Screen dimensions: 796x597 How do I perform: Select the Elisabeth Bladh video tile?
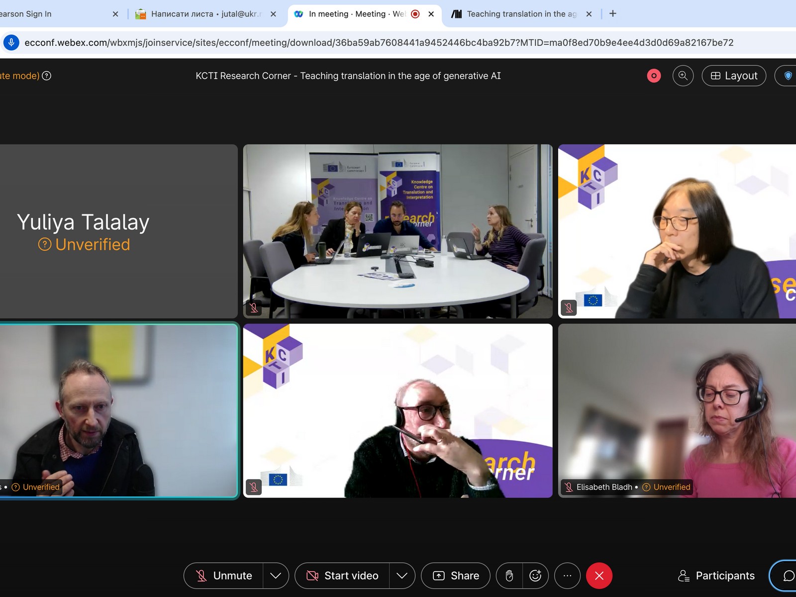click(677, 410)
